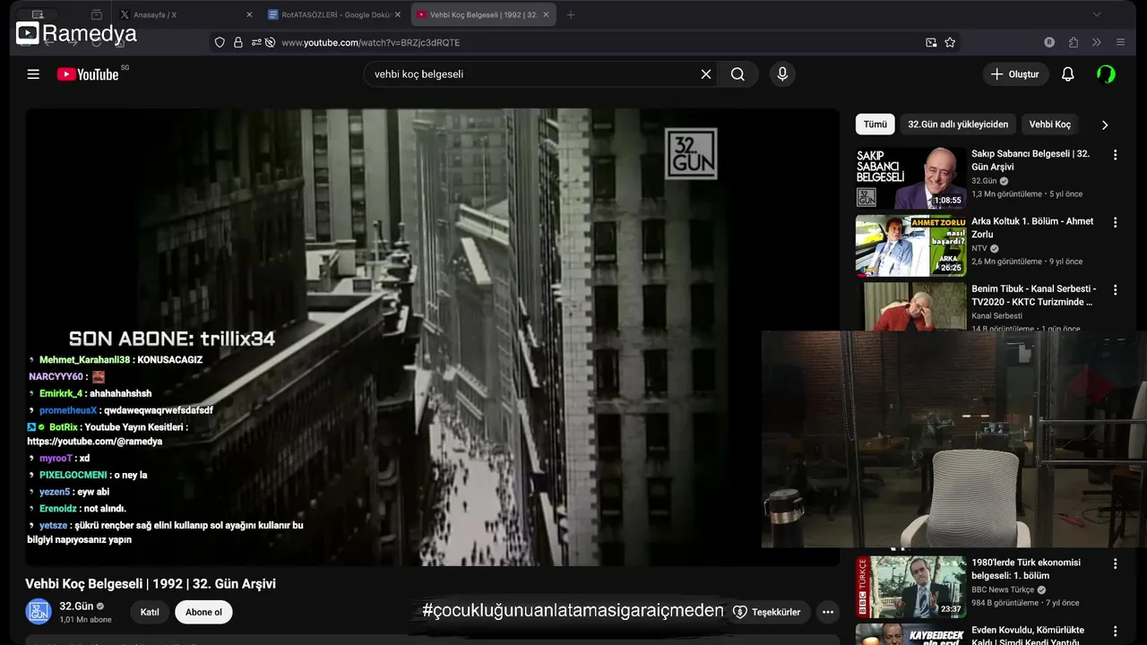Close the Anasayfa / X tab
The image size is (1147, 645).
tap(249, 14)
